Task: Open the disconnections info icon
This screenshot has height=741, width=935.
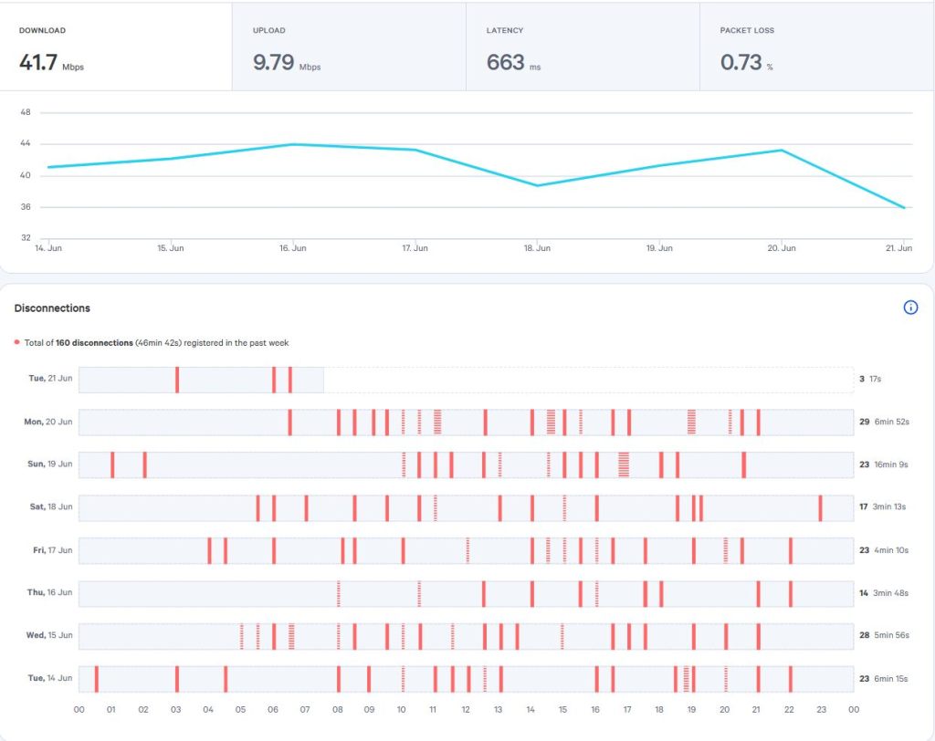Action: (909, 308)
